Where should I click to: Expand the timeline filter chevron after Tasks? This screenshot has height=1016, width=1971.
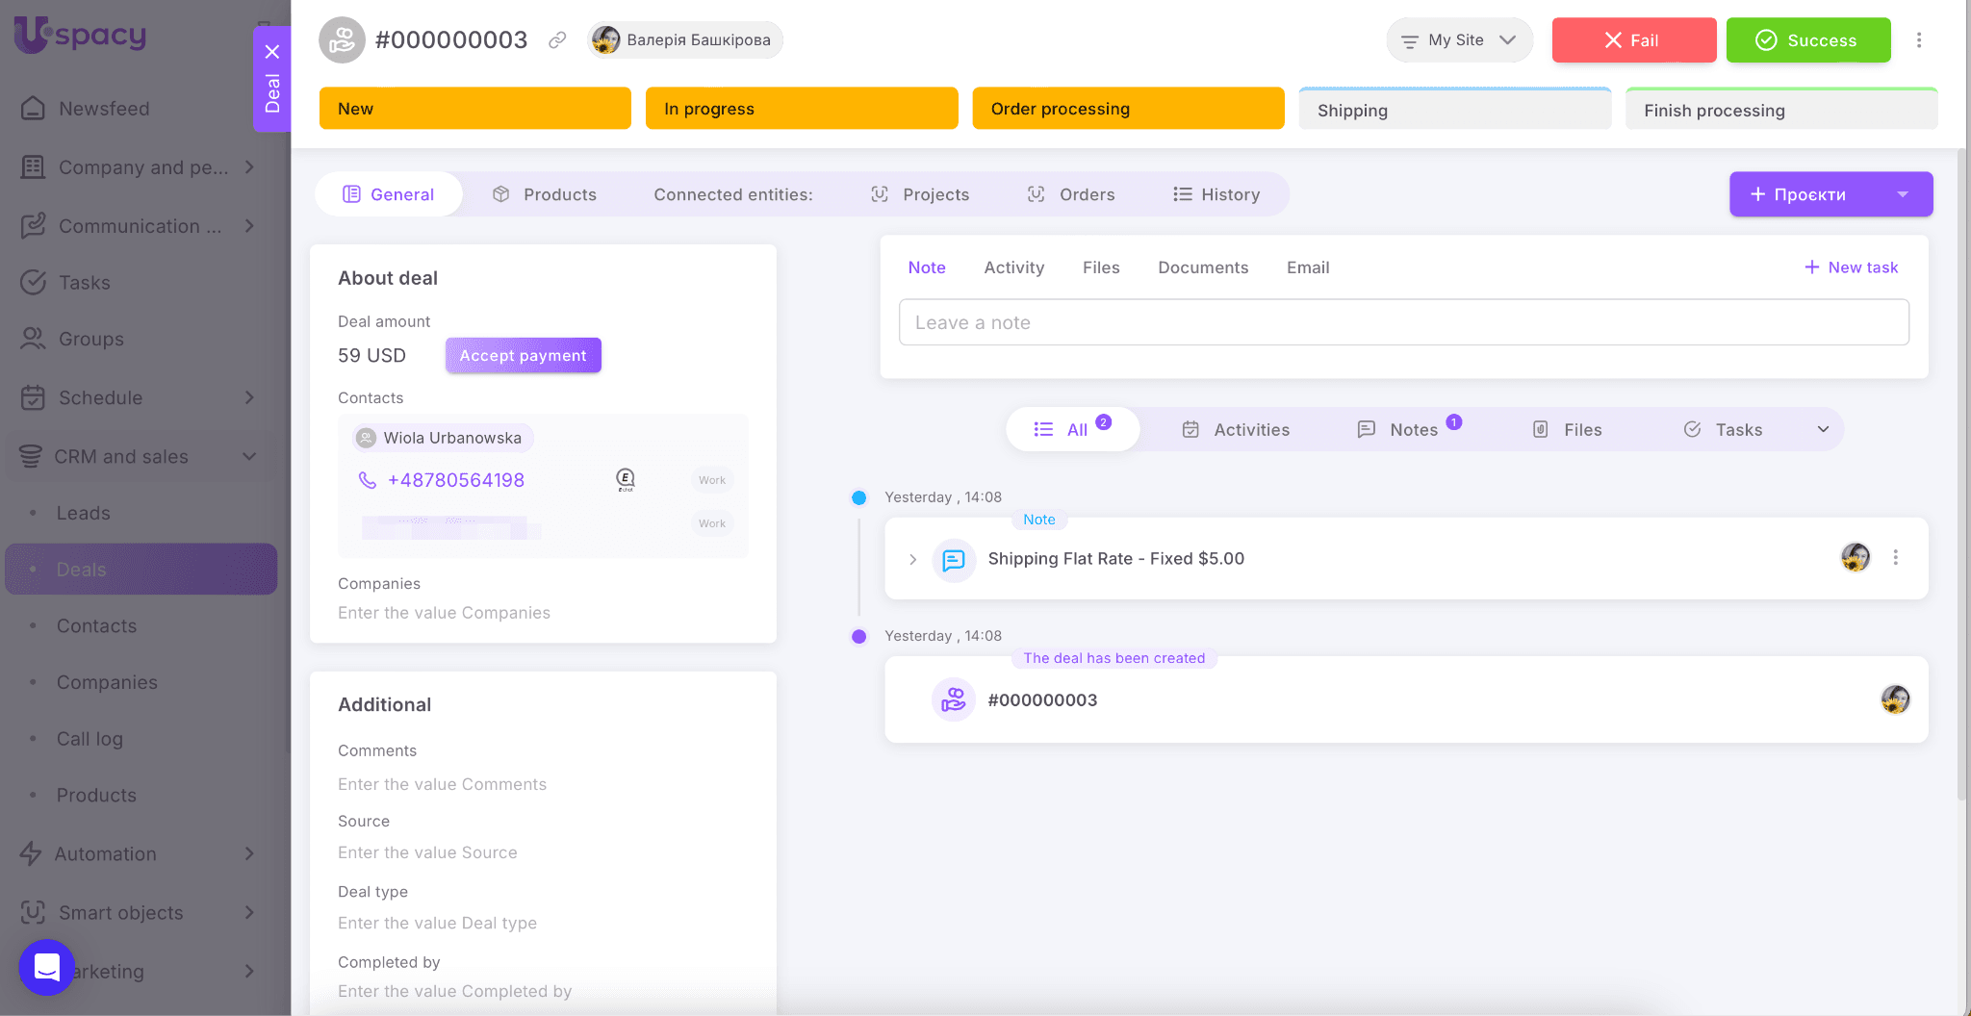1823,430
